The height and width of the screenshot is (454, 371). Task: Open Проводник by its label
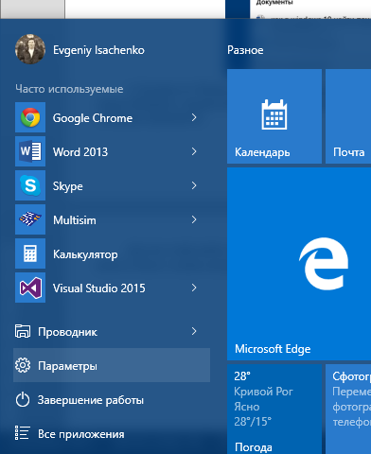(67, 332)
